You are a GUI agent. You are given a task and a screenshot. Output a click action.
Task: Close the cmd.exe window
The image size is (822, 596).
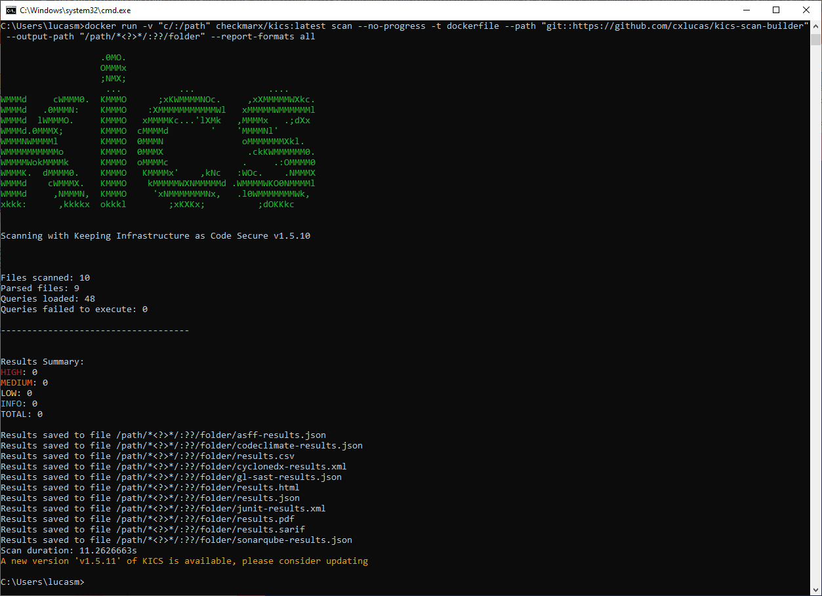point(806,10)
